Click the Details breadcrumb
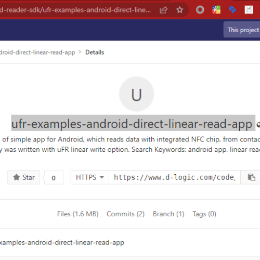Viewport: 260px width, 260px height. (95, 52)
